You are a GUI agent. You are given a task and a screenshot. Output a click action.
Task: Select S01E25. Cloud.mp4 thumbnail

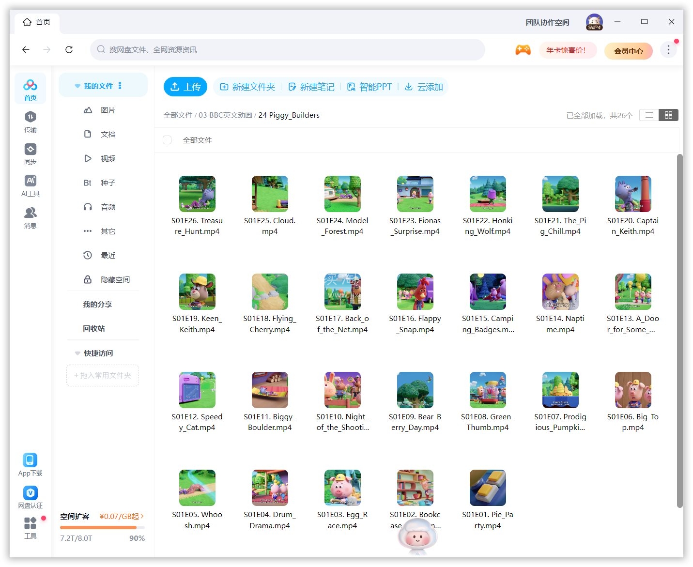[270, 194]
